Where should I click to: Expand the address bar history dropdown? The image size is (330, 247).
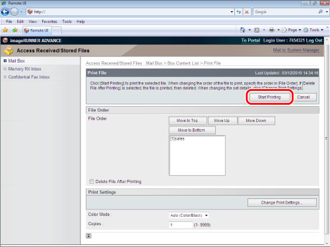pos(232,12)
